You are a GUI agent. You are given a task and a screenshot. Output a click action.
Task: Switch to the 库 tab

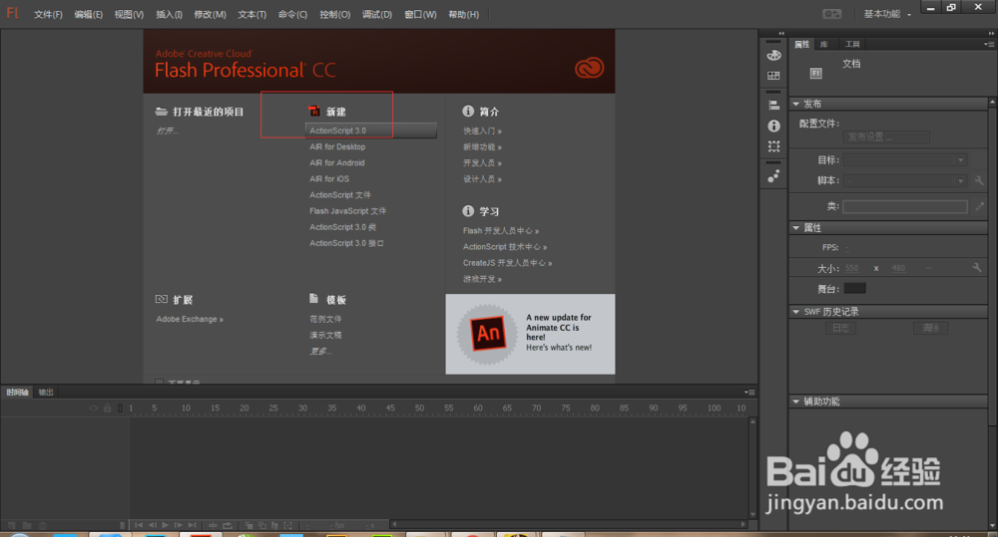pyautogui.click(x=824, y=44)
